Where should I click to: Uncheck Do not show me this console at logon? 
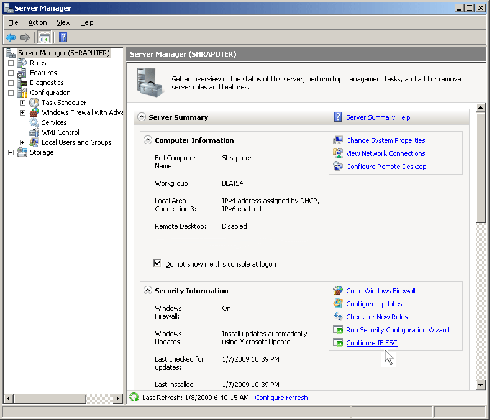click(x=157, y=263)
